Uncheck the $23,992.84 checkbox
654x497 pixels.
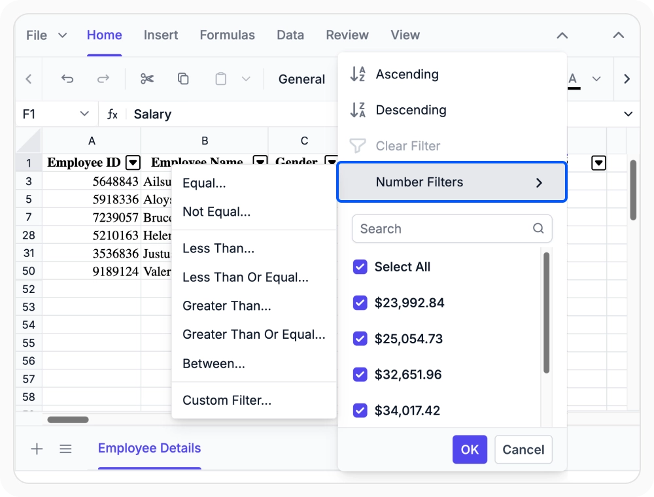(360, 303)
